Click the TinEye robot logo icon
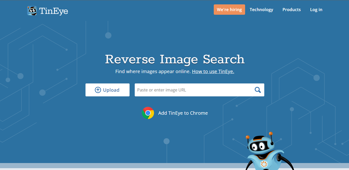 pos(32,11)
